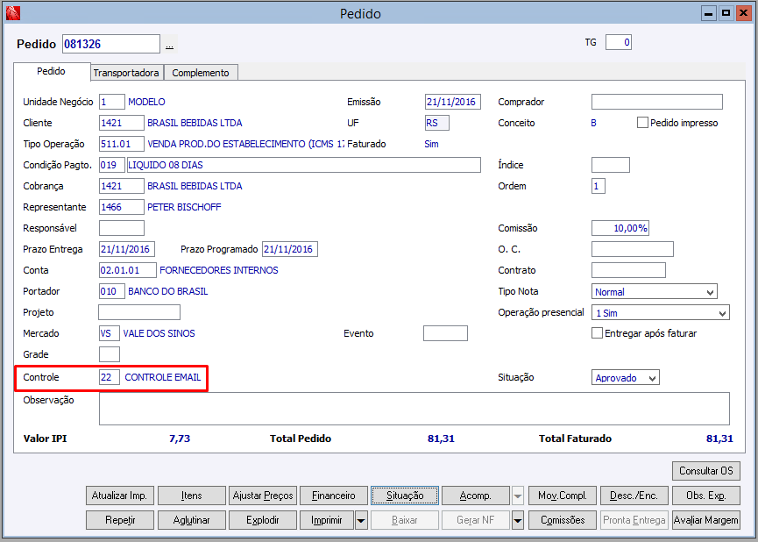The image size is (758, 542).
Task: Enable the Entregar após faturar checkbox
Action: click(598, 333)
